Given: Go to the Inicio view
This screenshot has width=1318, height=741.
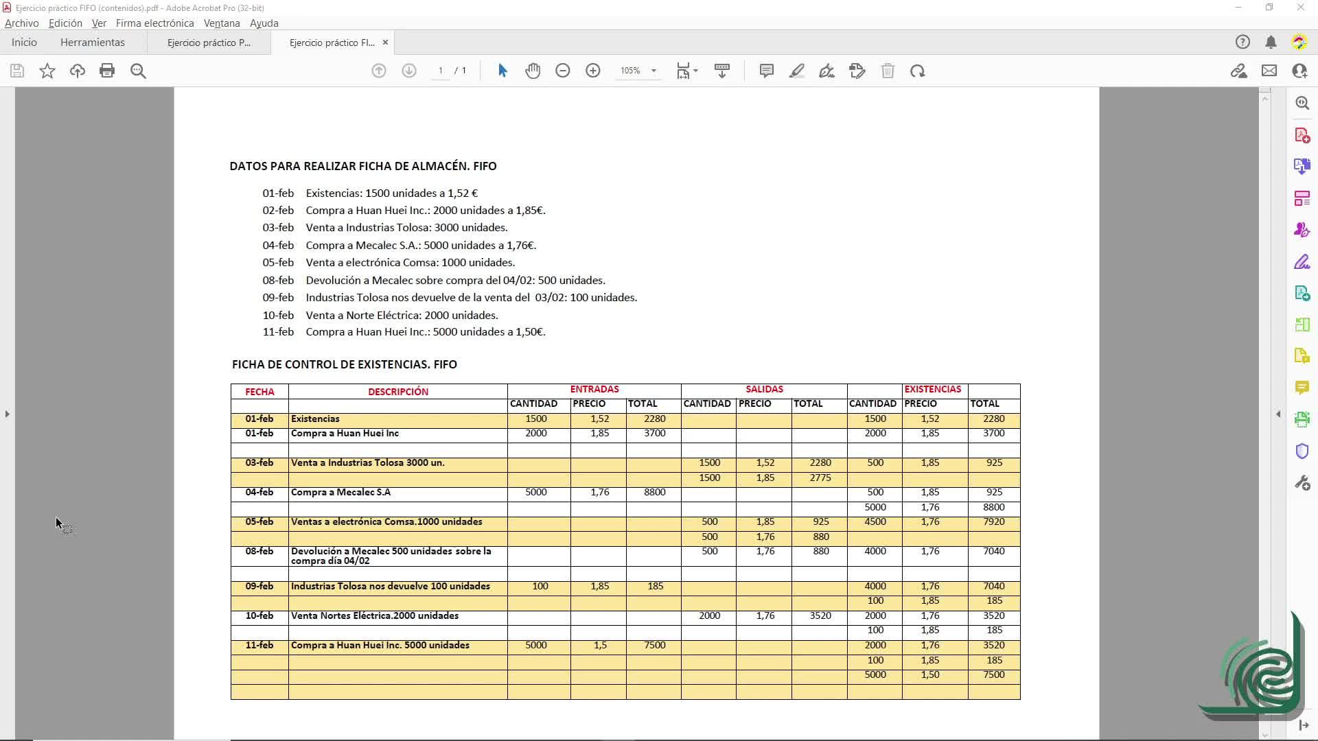Looking at the screenshot, I should tap(24, 43).
